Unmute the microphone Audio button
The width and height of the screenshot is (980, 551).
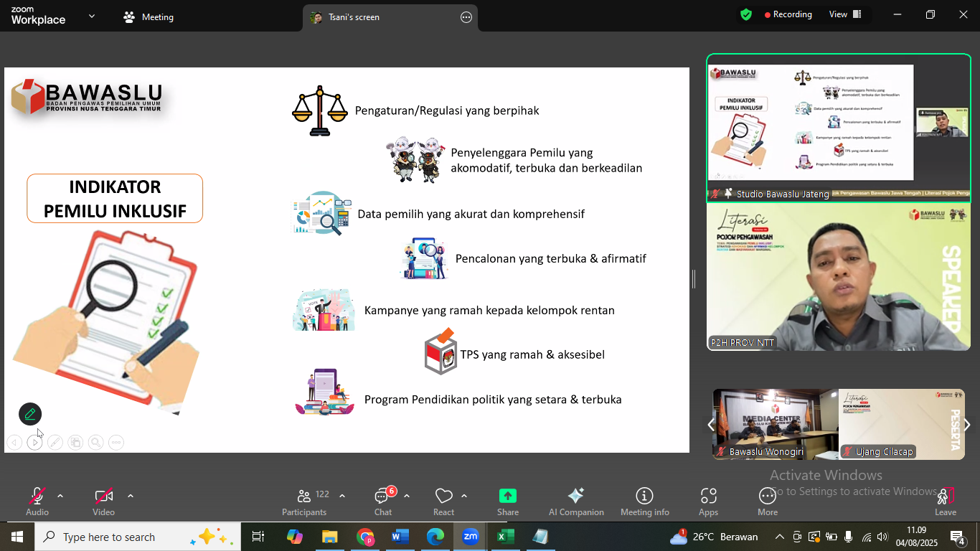click(37, 501)
